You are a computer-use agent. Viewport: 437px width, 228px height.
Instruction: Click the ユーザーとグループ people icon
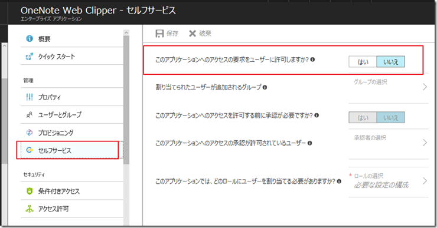tap(30, 114)
